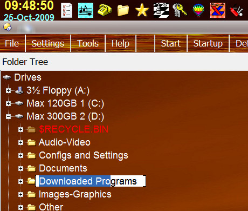
Task: Click the Folder Tree panel header
Action: coord(25,62)
